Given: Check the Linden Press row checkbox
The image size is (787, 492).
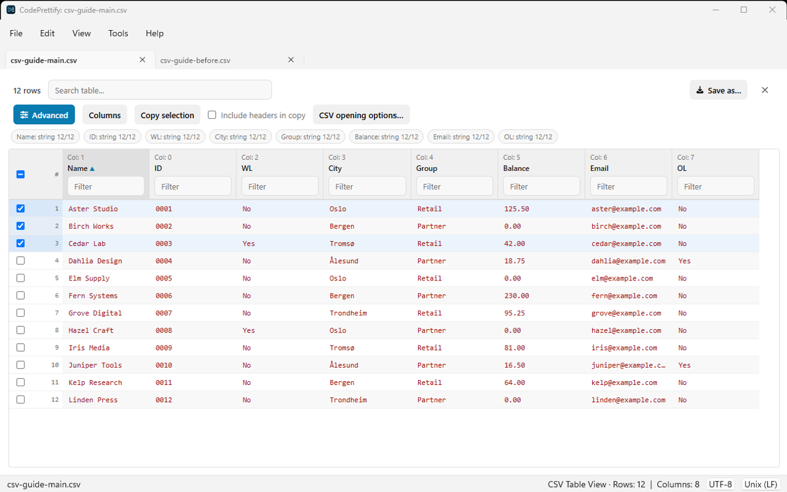Looking at the screenshot, I should pos(20,400).
